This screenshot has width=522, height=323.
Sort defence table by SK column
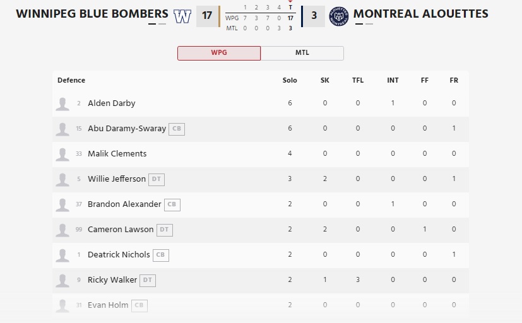[325, 81]
